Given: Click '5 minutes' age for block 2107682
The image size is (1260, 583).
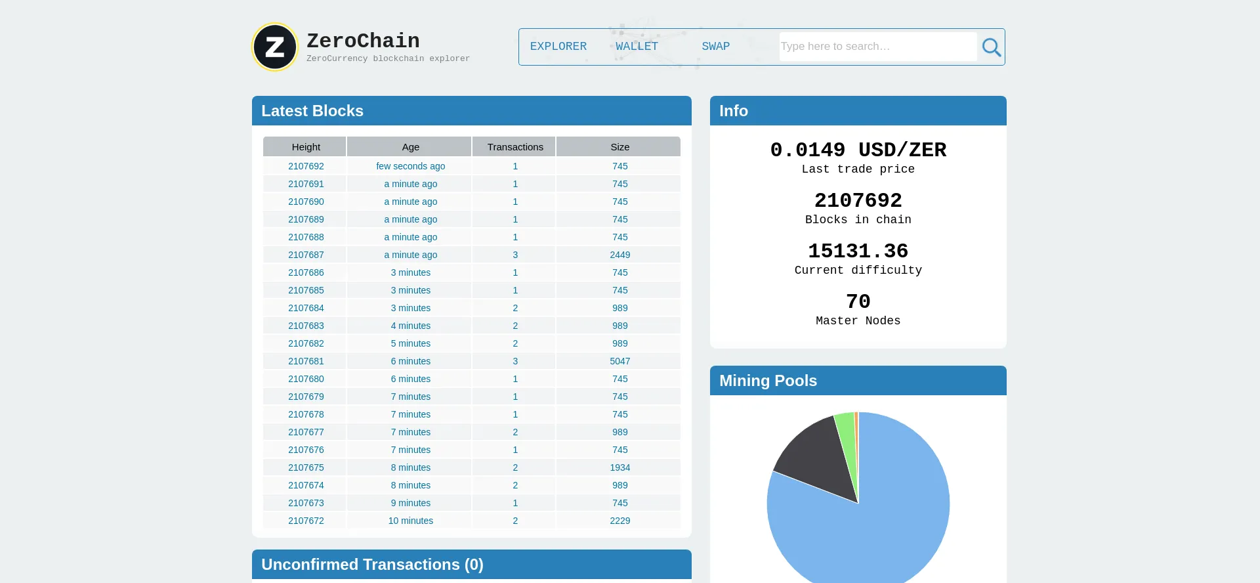Looking at the screenshot, I should [x=411, y=343].
